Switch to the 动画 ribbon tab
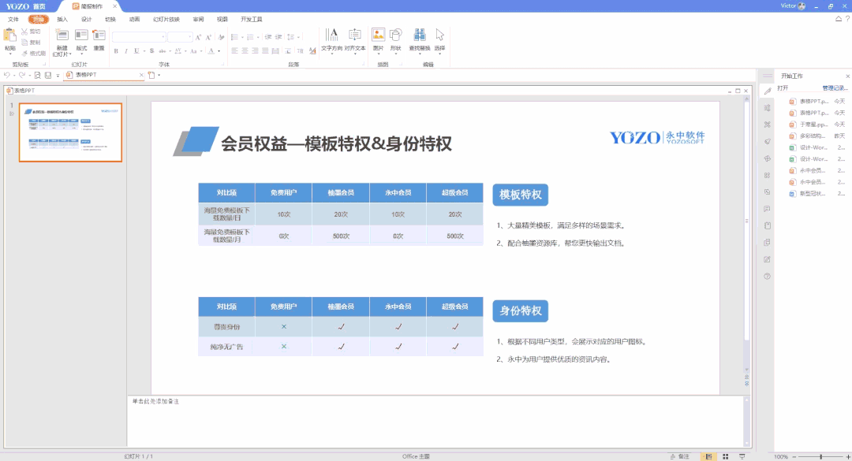 pyautogui.click(x=135, y=19)
